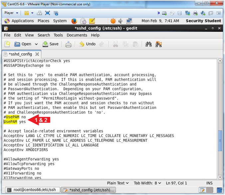Screen dimensions: 225x195
Task: Open the Search menu
Action: click(44, 35)
